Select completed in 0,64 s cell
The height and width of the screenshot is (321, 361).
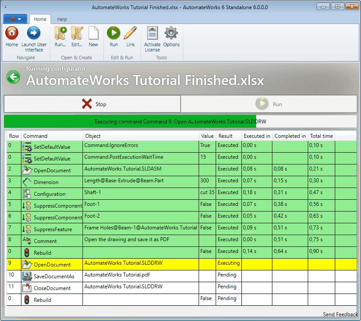click(x=290, y=253)
